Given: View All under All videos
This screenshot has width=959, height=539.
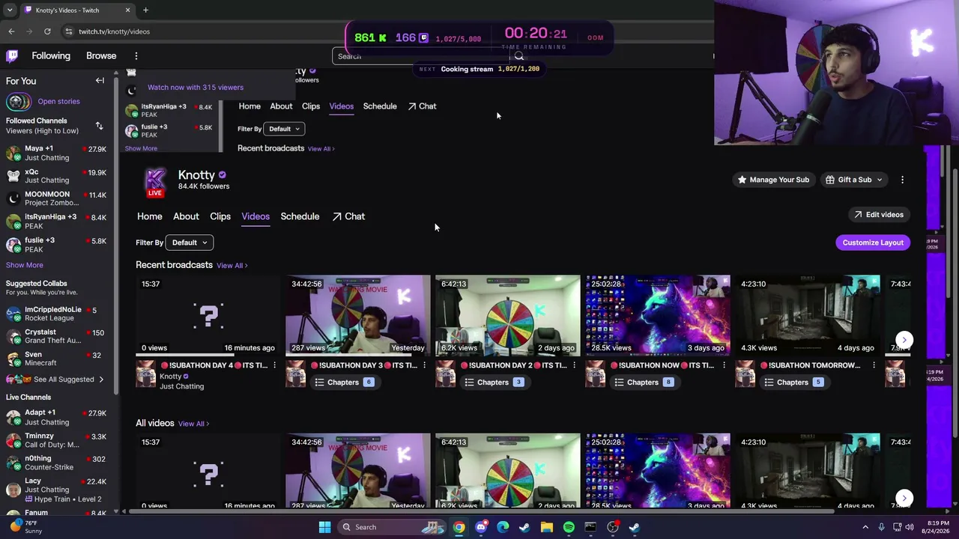Looking at the screenshot, I should tap(193, 424).
